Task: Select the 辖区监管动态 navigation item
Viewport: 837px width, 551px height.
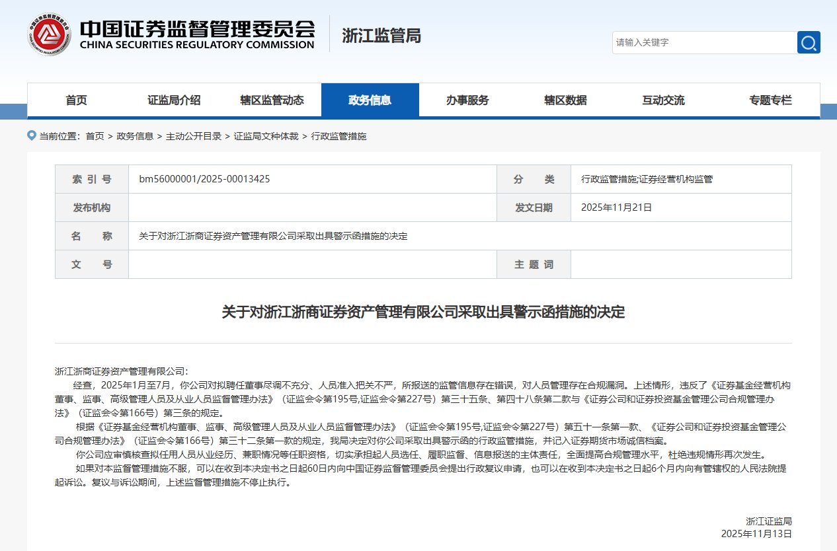Action: click(272, 100)
